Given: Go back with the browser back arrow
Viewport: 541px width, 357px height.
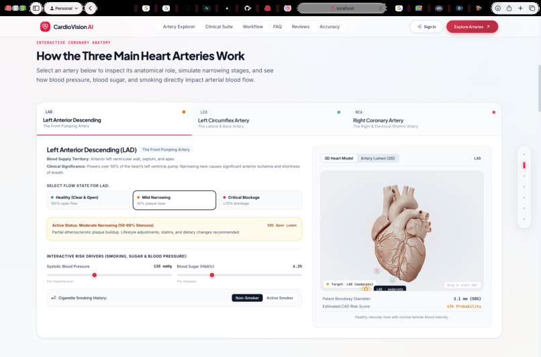Looking at the screenshot, I should tap(91, 8).
